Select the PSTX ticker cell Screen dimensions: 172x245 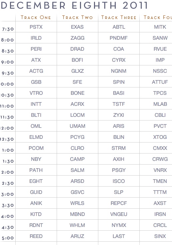(x=36, y=27)
